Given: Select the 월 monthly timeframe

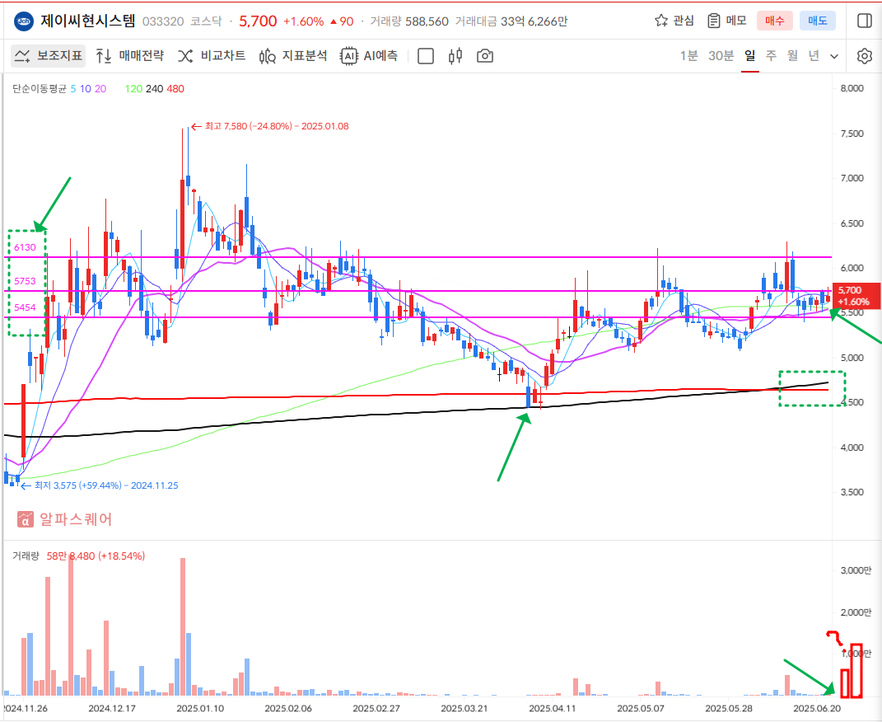Looking at the screenshot, I should [792, 56].
